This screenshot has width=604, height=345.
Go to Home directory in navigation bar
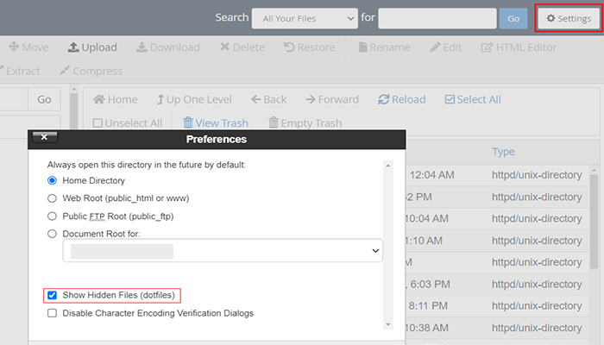click(115, 99)
